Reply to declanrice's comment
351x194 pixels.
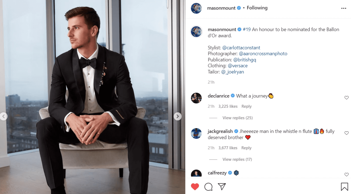point(246,106)
